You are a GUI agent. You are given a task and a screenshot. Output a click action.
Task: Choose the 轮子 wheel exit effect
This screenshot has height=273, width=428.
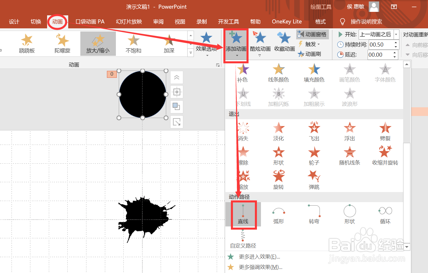[x=314, y=156]
